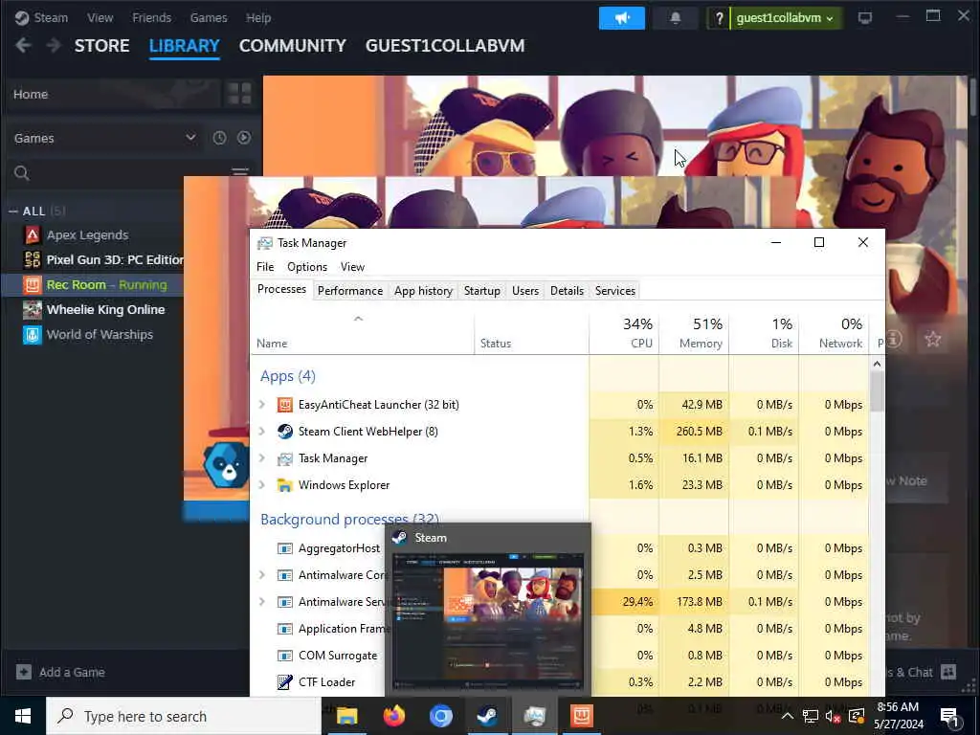Click the Steam back navigation arrow
Image resolution: width=980 pixels, height=735 pixels.
(23, 46)
